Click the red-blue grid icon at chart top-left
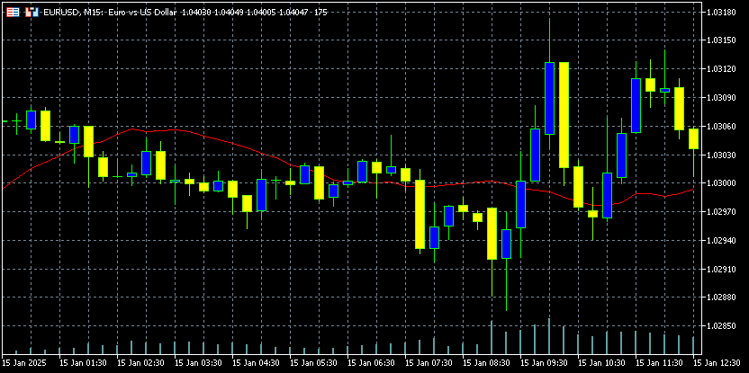The image size is (749, 373). tap(13, 12)
